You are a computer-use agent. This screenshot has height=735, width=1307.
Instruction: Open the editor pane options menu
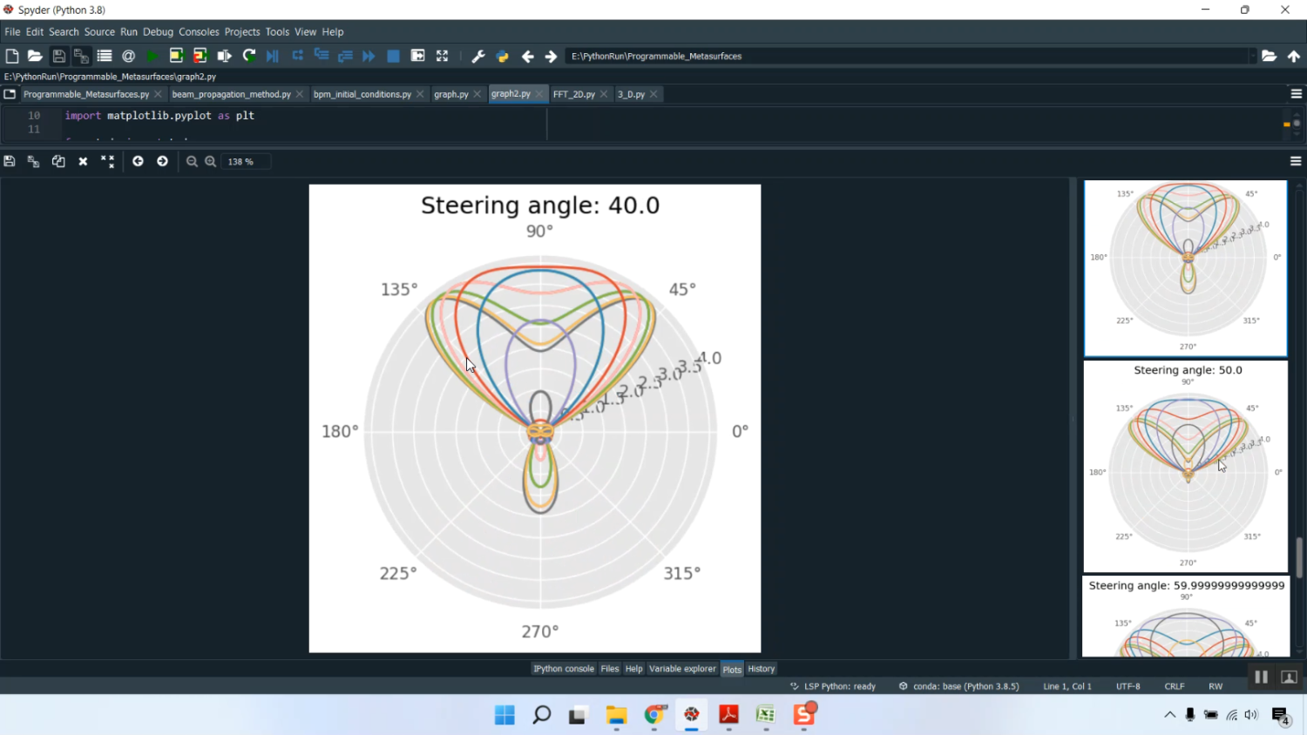tap(1296, 94)
